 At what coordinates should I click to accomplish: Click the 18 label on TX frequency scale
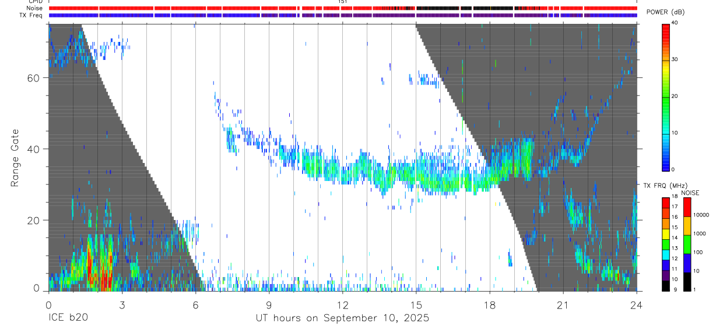coord(675,197)
